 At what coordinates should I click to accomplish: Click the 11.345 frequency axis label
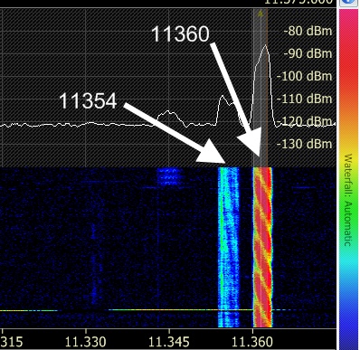169,342
